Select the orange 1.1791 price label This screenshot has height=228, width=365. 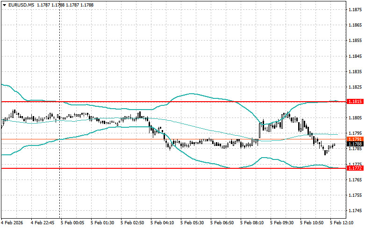click(355, 139)
